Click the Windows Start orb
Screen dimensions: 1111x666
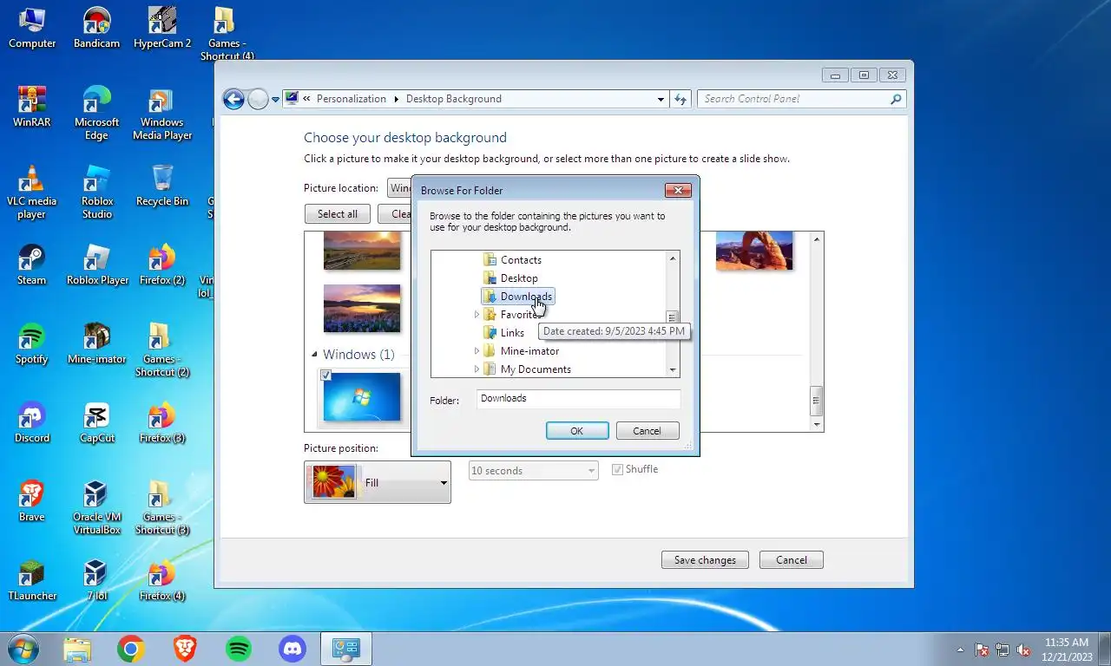coord(23,649)
